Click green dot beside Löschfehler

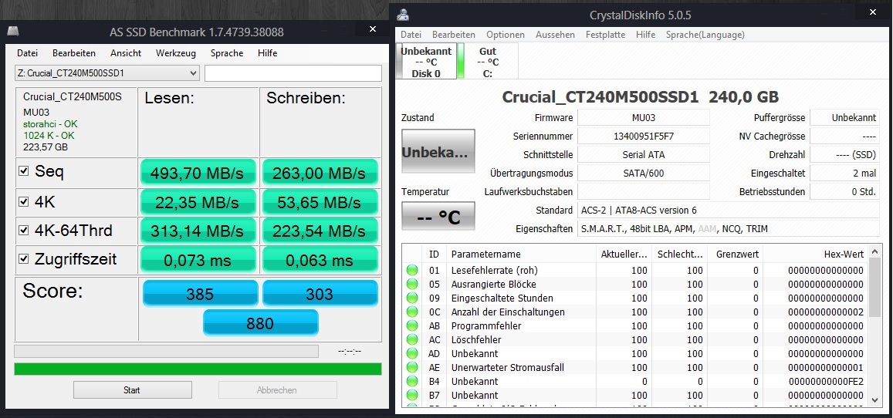coord(412,339)
